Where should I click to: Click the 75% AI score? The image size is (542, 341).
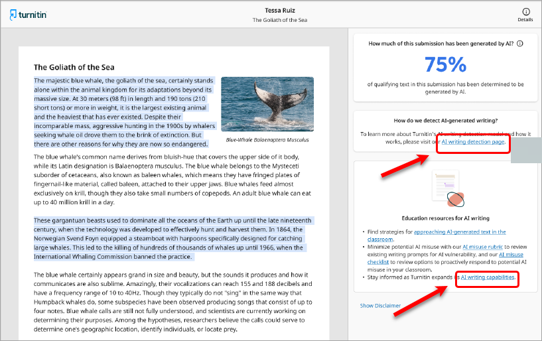(x=445, y=64)
